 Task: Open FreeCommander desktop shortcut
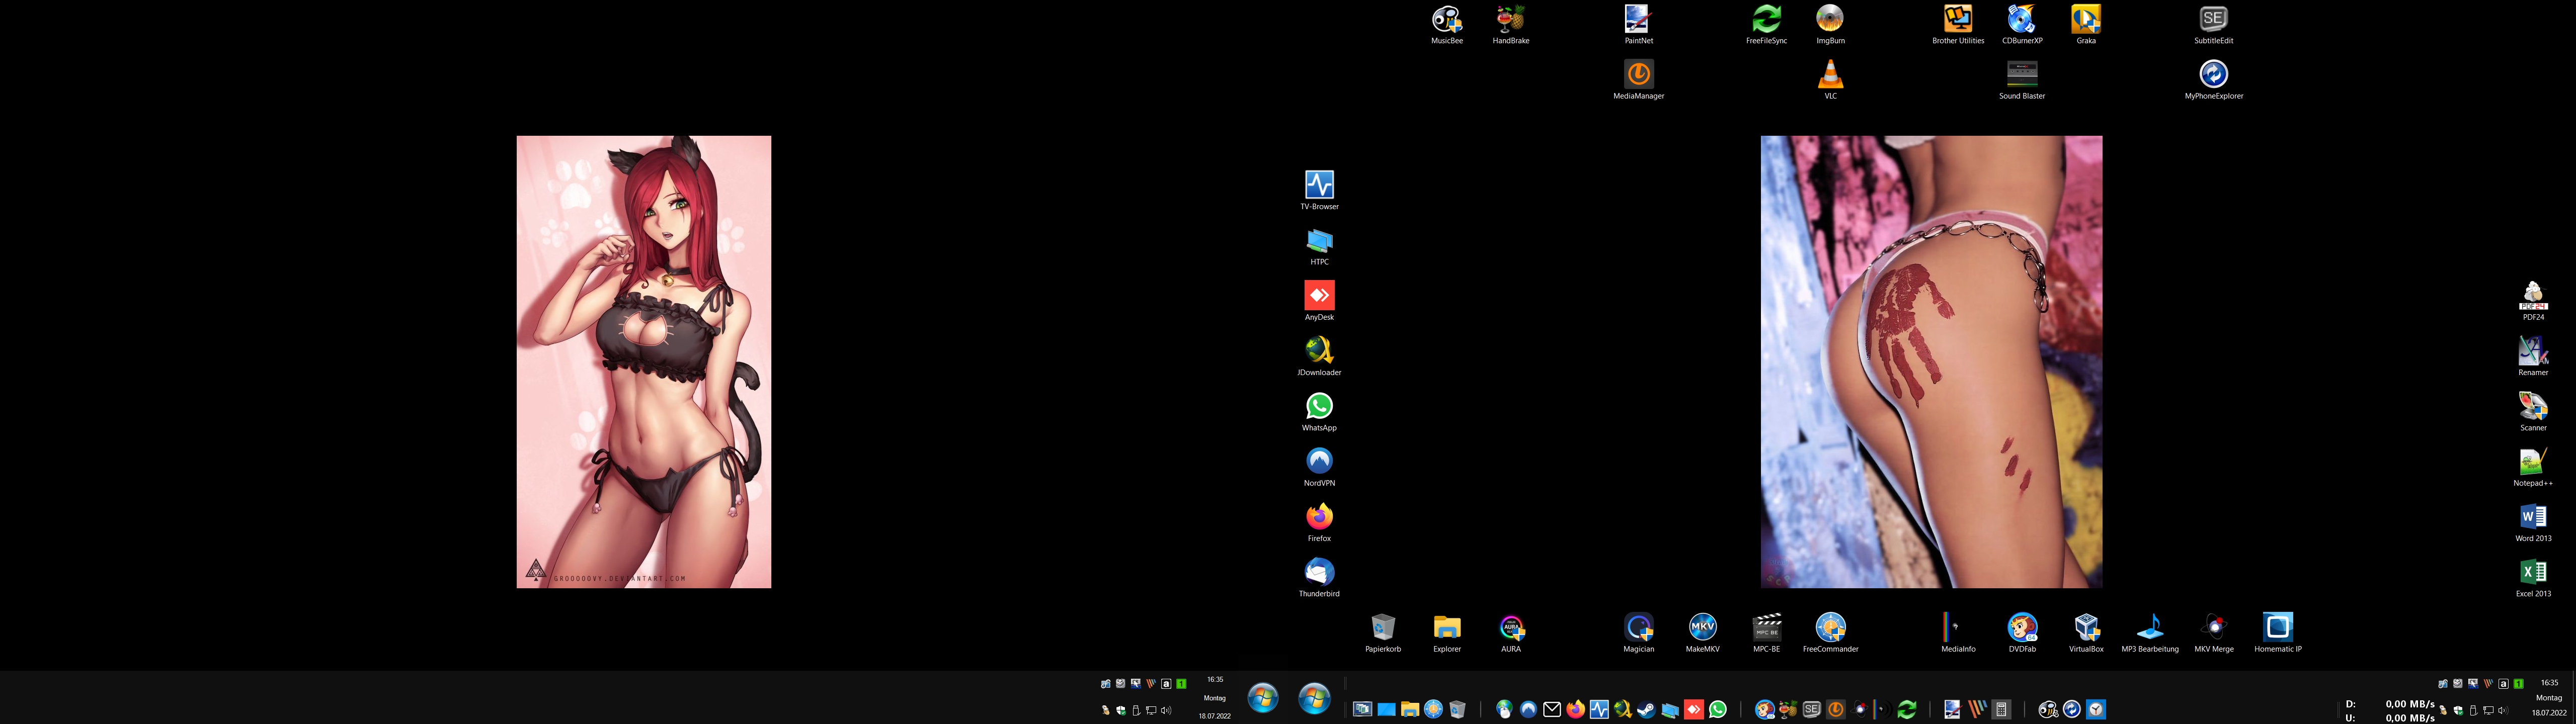pos(1830,633)
